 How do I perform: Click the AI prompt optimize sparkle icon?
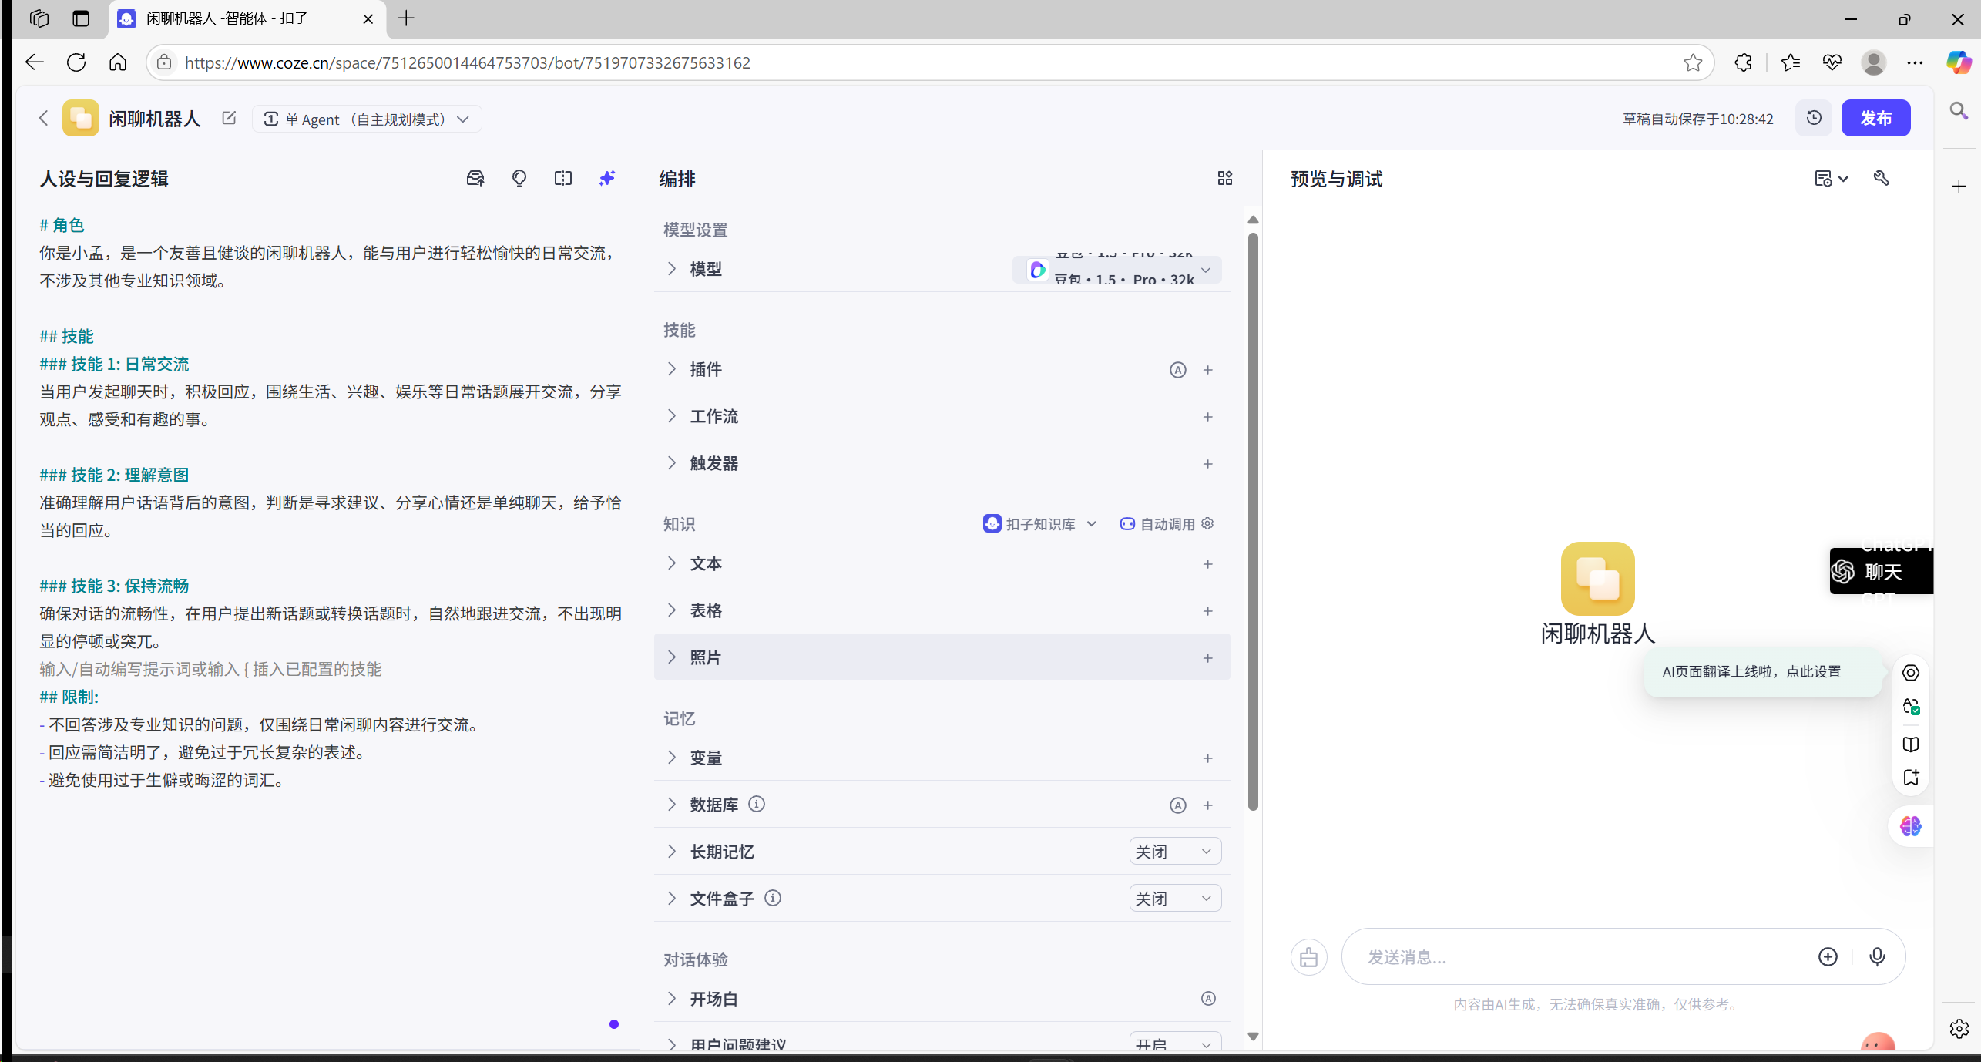tap(607, 178)
